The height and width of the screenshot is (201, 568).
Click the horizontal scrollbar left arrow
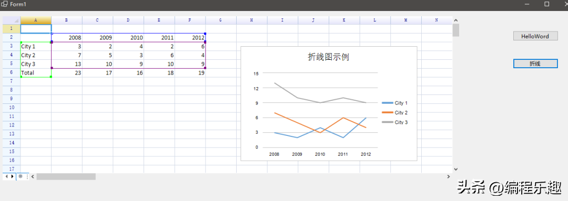coord(33,176)
